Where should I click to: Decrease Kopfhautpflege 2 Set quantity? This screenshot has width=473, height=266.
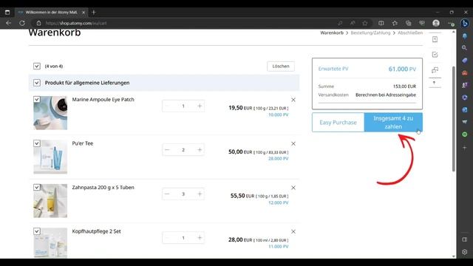click(x=167, y=238)
